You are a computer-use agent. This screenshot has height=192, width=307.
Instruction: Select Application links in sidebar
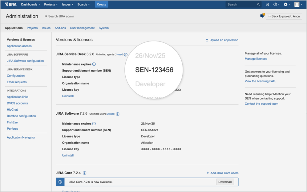[x=18, y=97]
